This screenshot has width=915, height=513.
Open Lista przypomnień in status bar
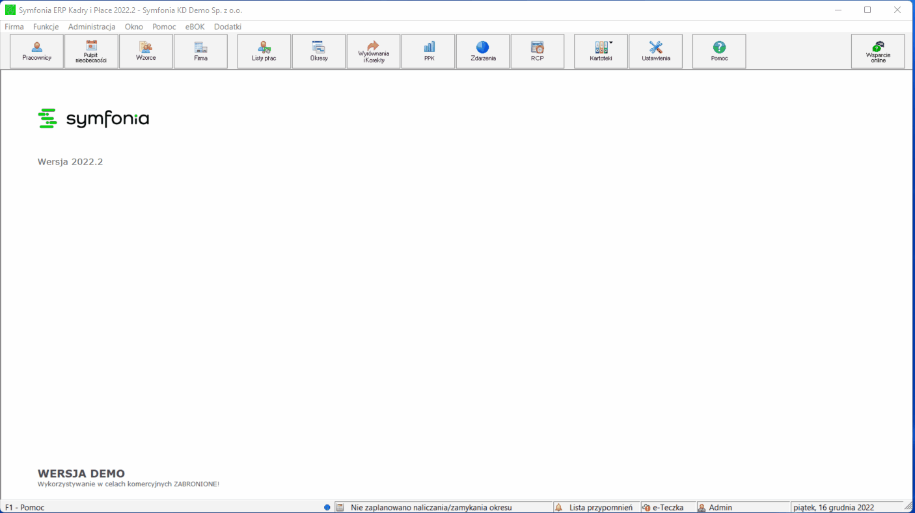point(601,507)
